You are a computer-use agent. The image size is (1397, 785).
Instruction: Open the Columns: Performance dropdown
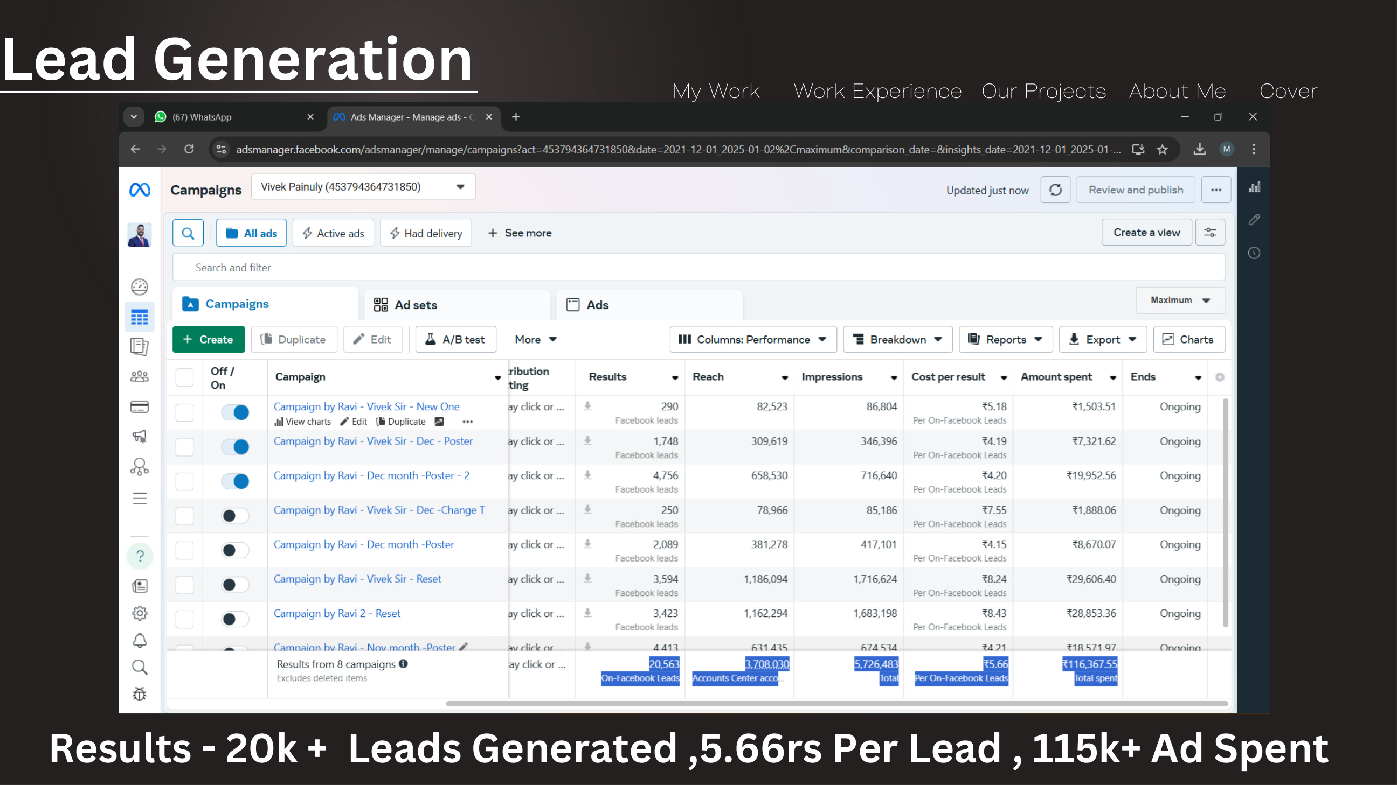pyautogui.click(x=753, y=340)
